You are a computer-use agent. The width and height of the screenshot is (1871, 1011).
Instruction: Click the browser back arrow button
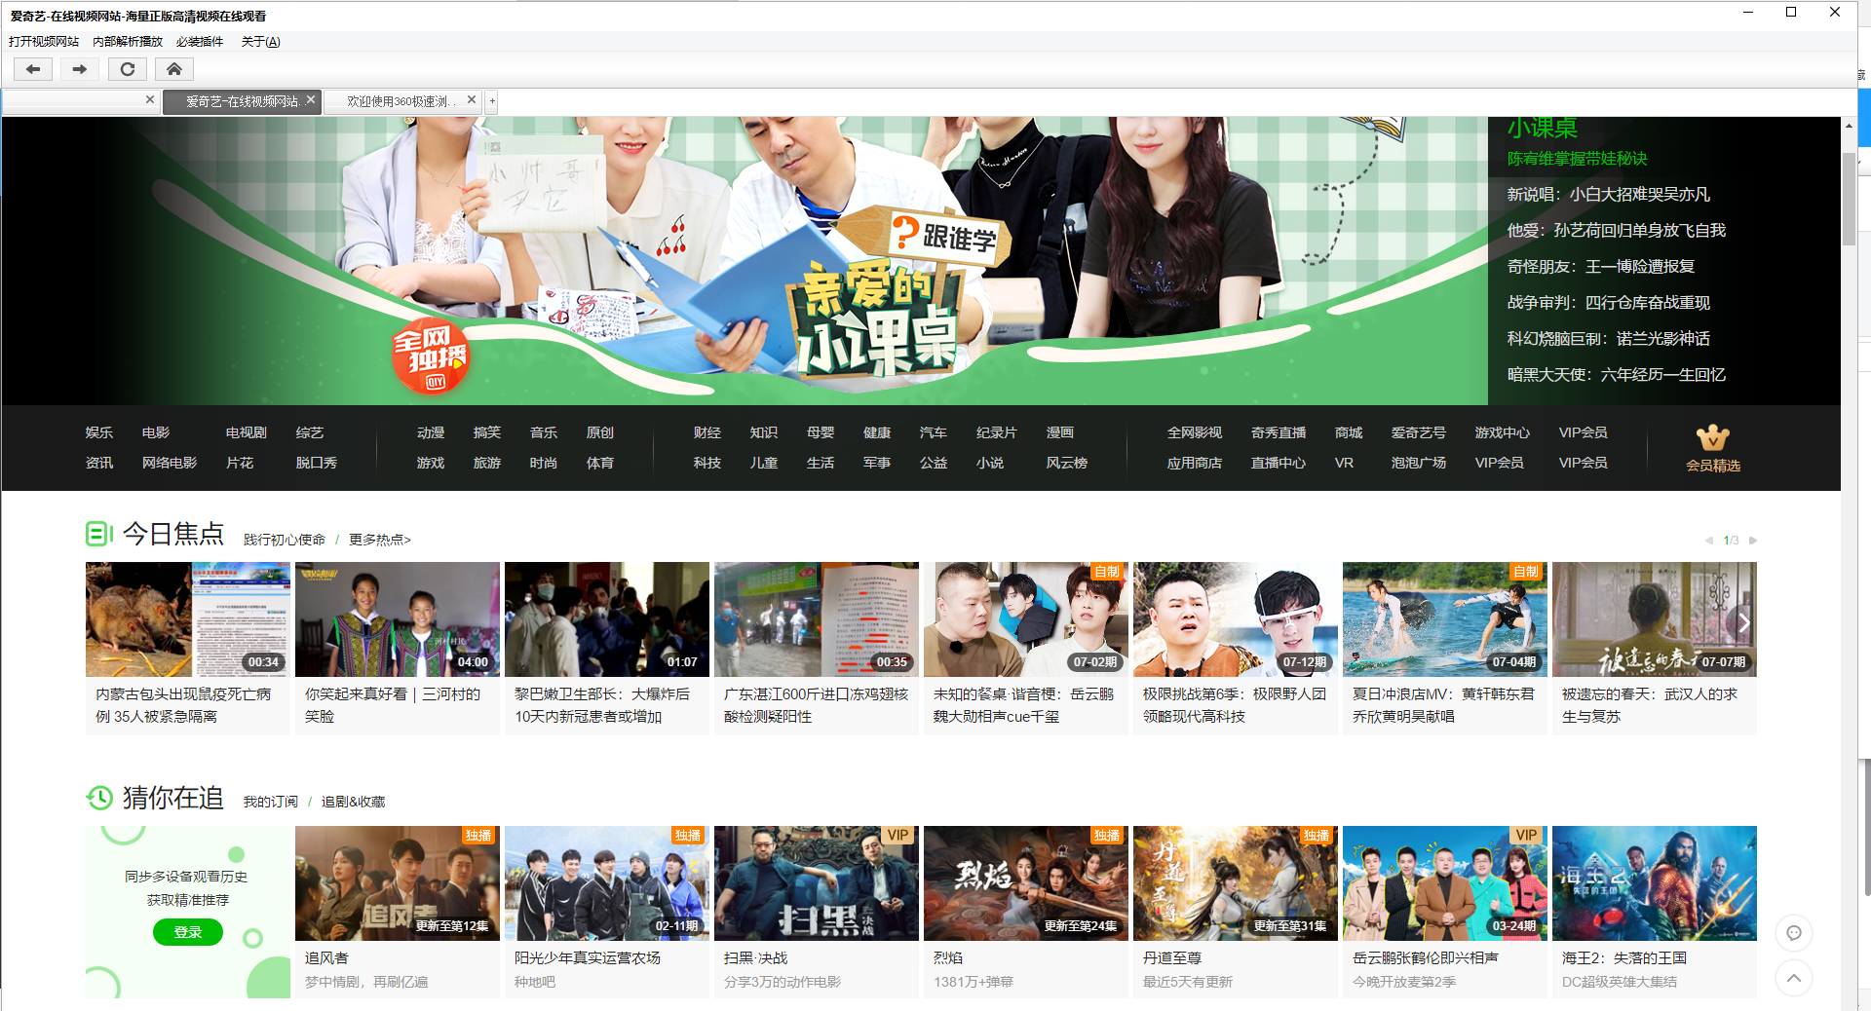(33, 69)
